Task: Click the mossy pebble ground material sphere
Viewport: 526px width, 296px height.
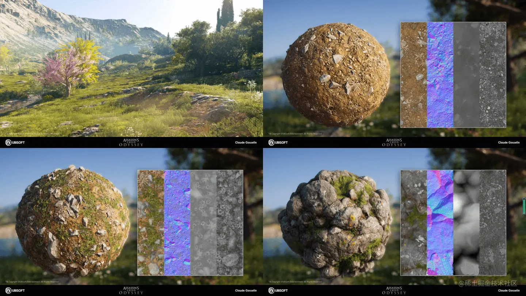Action: (x=73, y=221)
